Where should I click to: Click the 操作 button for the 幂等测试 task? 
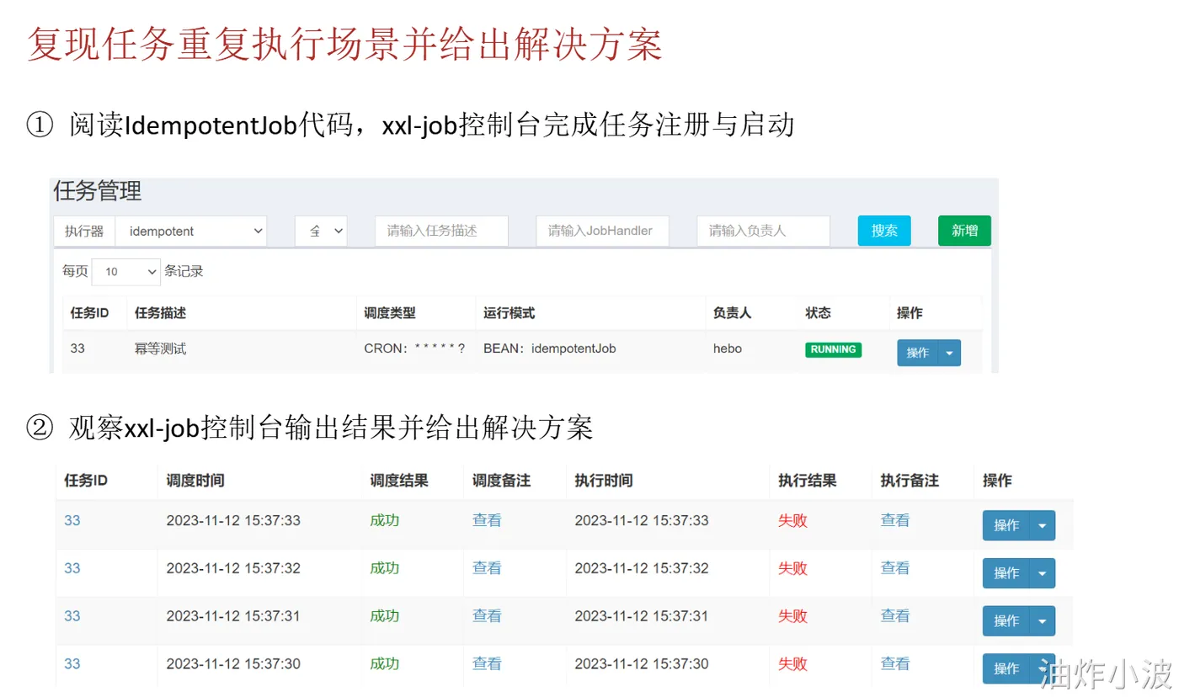tap(917, 354)
